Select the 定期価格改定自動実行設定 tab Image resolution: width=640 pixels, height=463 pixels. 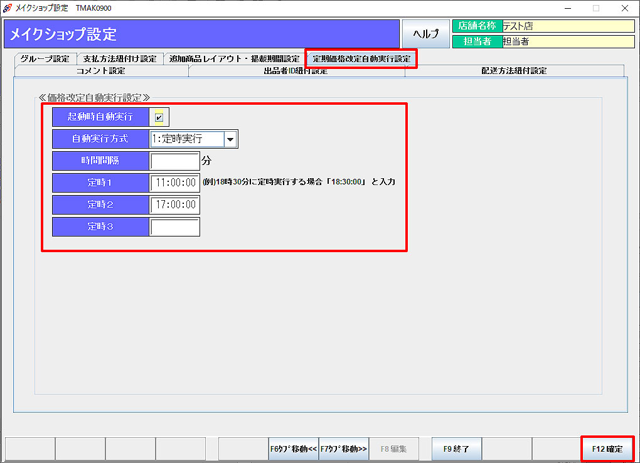click(x=361, y=59)
